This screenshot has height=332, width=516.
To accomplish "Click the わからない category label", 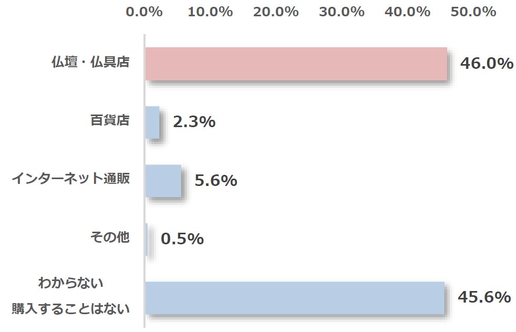I will (71, 283).
